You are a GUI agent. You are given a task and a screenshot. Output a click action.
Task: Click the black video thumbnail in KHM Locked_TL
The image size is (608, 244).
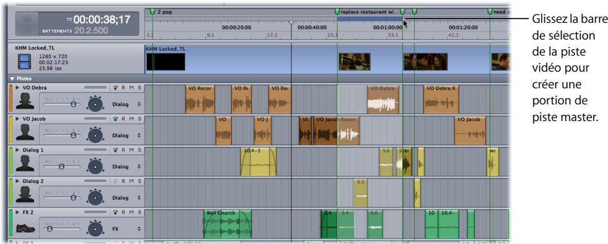tap(165, 62)
